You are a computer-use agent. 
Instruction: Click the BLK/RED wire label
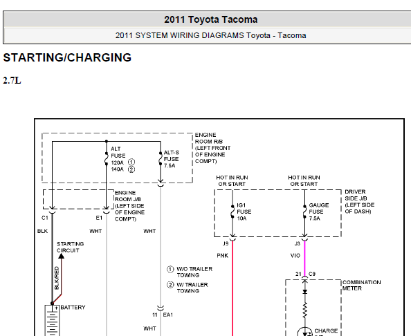[57, 278]
